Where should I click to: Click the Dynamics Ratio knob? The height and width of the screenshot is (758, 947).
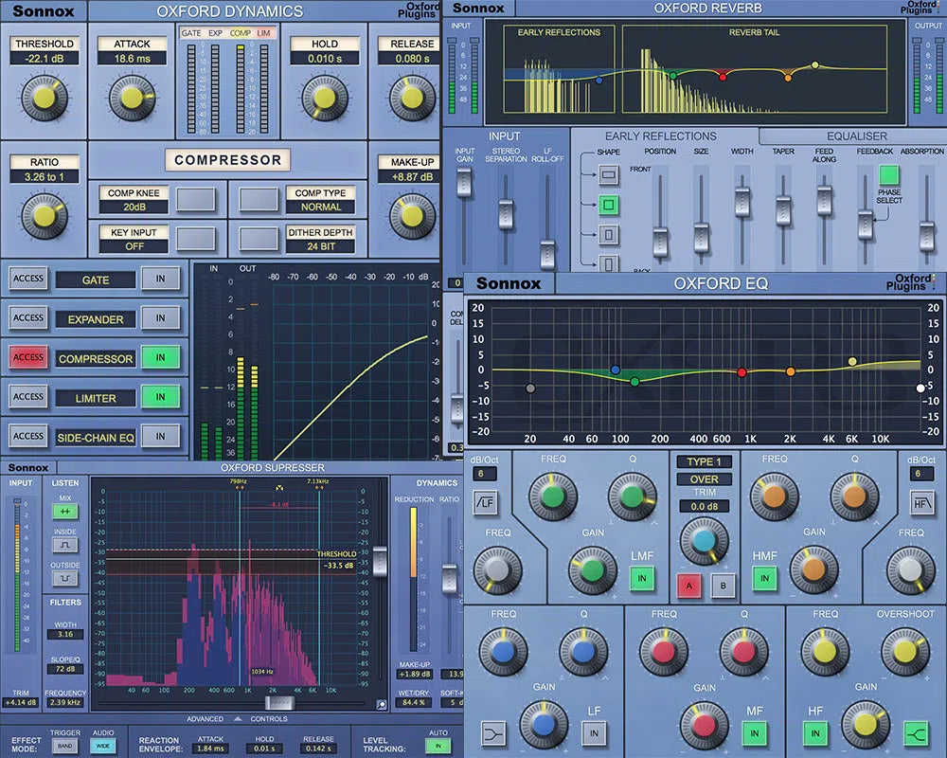(x=45, y=215)
